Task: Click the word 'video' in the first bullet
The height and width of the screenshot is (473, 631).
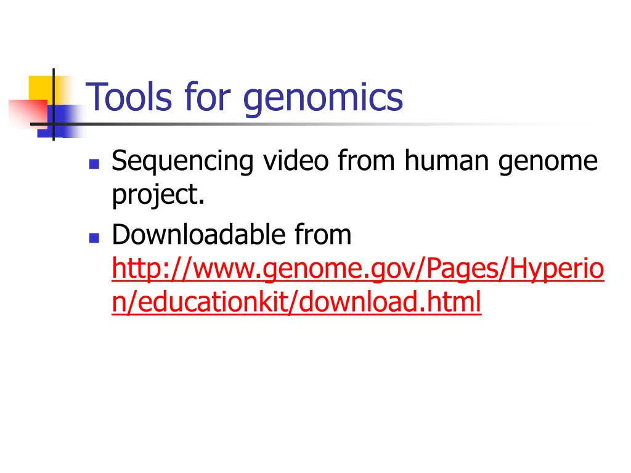Action: (x=296, y=160)
